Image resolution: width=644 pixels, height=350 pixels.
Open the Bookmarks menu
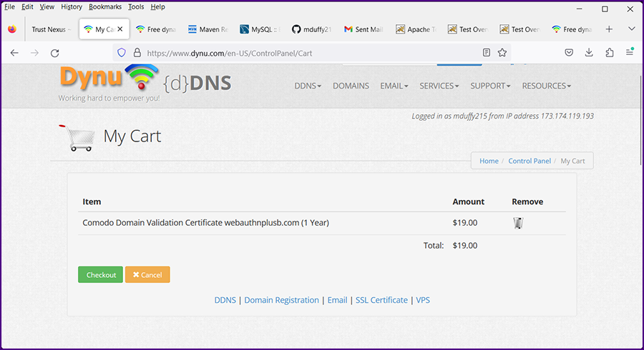pyautogui.click(x=104, y=7)
